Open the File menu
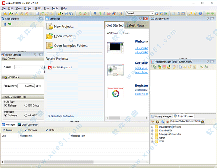Image resolution: width=217 pixels, height=168 pixels. pyautogui.click(x=3, y=8)
